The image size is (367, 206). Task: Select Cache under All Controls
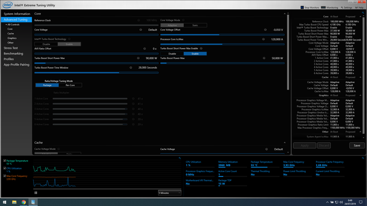pyautogui.click(x=10, y=34)
